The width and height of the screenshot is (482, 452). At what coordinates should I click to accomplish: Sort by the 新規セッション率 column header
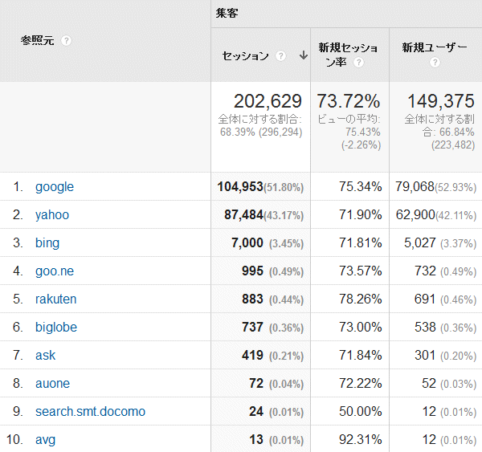click(x=348, y=55)
